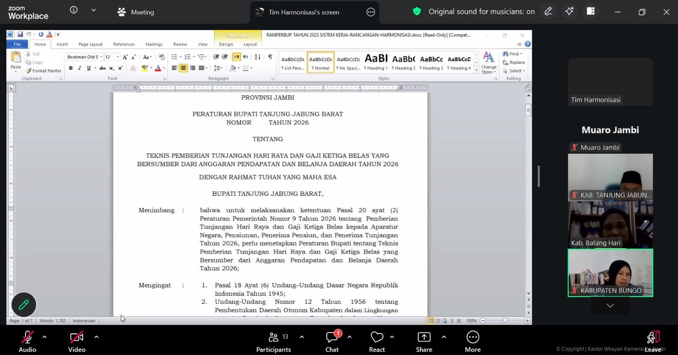Viewport: 678px width, 355px height.
Task: Open the Chat panel
Action: click(x=332, y=341)
